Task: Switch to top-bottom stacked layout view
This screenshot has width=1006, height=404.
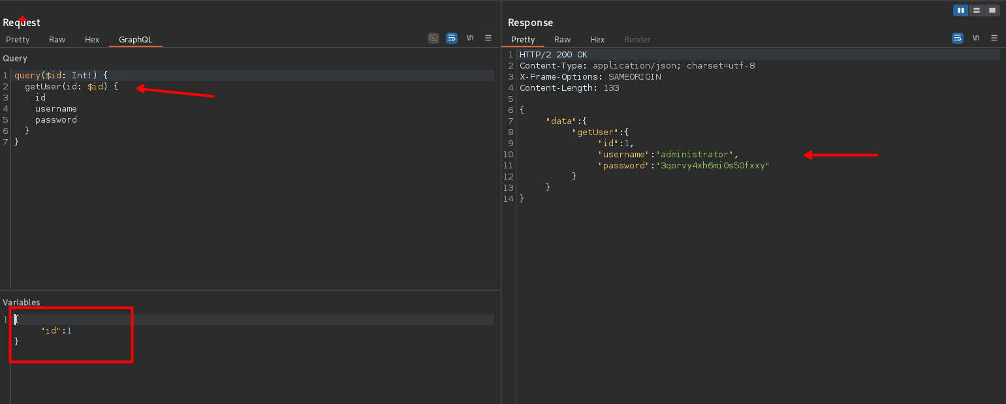Action: [977, 10]
